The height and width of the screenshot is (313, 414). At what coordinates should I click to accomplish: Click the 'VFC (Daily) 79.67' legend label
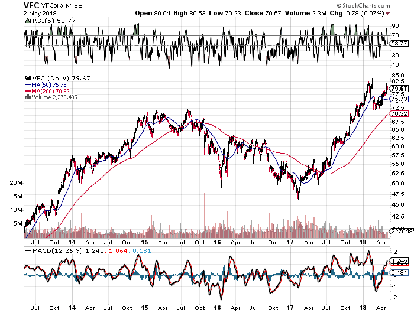pyautogui.click(x=62, y=79)
